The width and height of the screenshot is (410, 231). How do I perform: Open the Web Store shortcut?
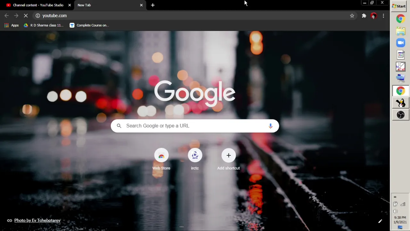pyautogui.click(x=161, y=159)
